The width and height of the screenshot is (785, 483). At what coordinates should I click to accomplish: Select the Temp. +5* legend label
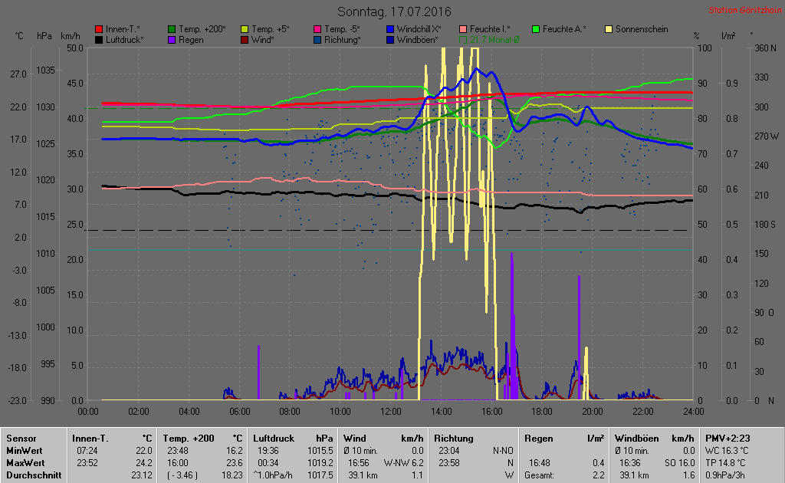271,30
